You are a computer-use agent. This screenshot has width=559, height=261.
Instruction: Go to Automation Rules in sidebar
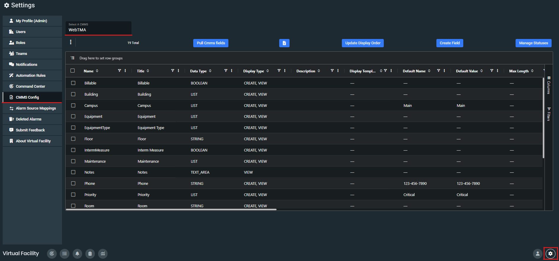31,76
